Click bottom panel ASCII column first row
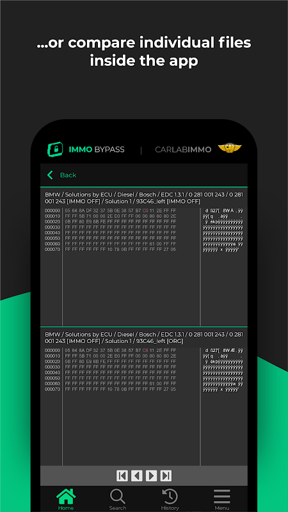288x512 pixels. click(x=223, y=350)
